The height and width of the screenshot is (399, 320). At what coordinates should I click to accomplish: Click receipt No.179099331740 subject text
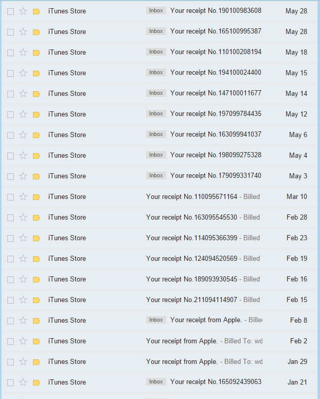[x=216, y=176]
